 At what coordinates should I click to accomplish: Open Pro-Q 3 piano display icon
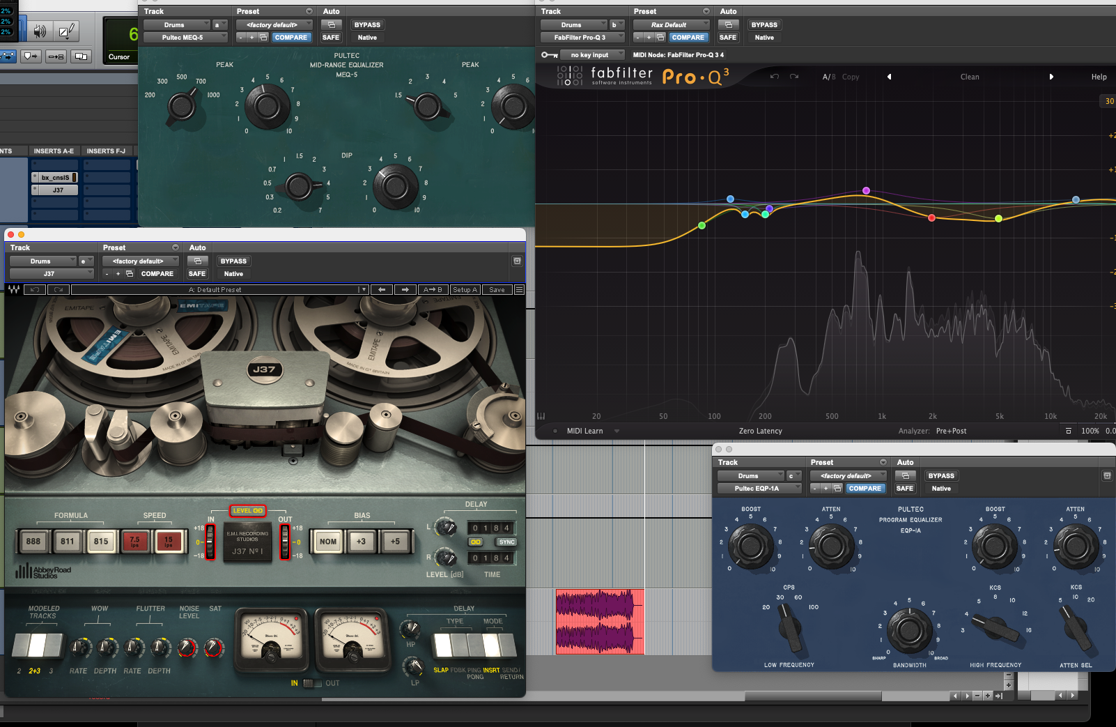click(541, 416)
